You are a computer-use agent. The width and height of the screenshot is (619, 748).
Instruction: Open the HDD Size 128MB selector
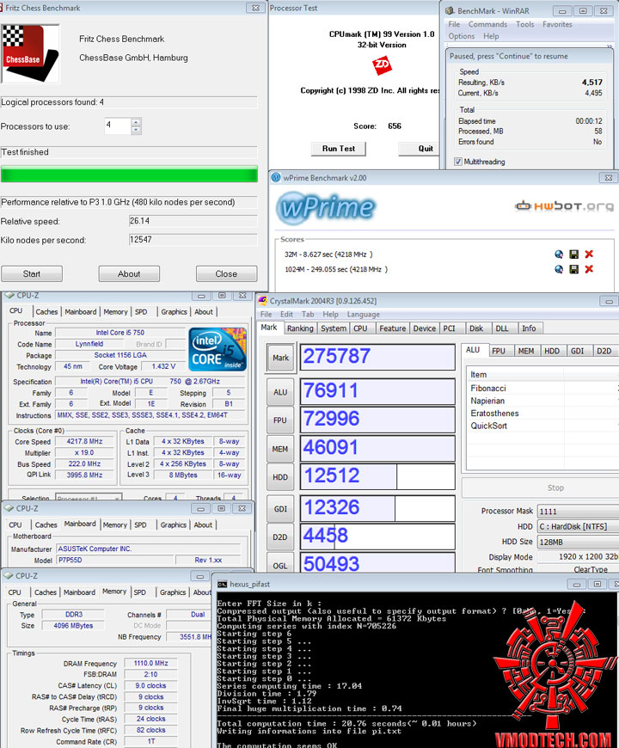pyautogui.click(x=578, y=542)
